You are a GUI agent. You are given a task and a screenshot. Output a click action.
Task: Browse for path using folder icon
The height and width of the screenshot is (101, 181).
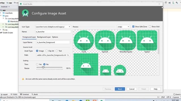pos(68,55)
